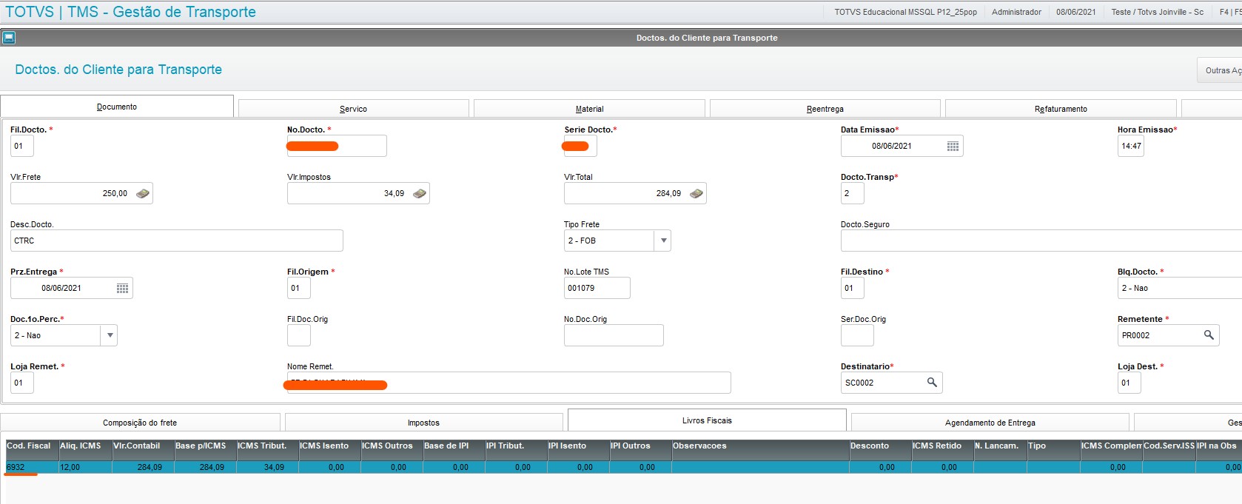Click the Fil.Doc.Orig input field
Image resolution: width=1242 pixels, height=504 pixels.
(298, 335)
